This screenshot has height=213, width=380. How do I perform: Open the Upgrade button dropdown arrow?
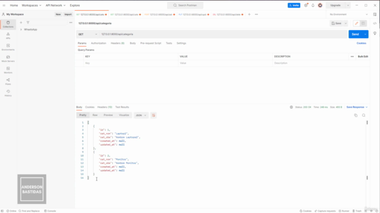[348, 5]
